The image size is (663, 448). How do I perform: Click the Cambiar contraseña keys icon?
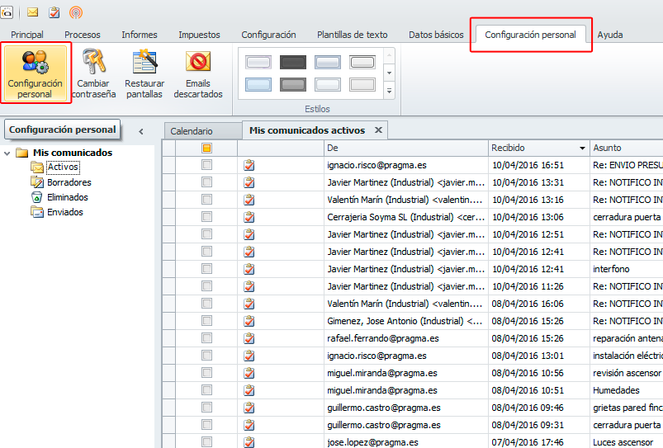93,62
